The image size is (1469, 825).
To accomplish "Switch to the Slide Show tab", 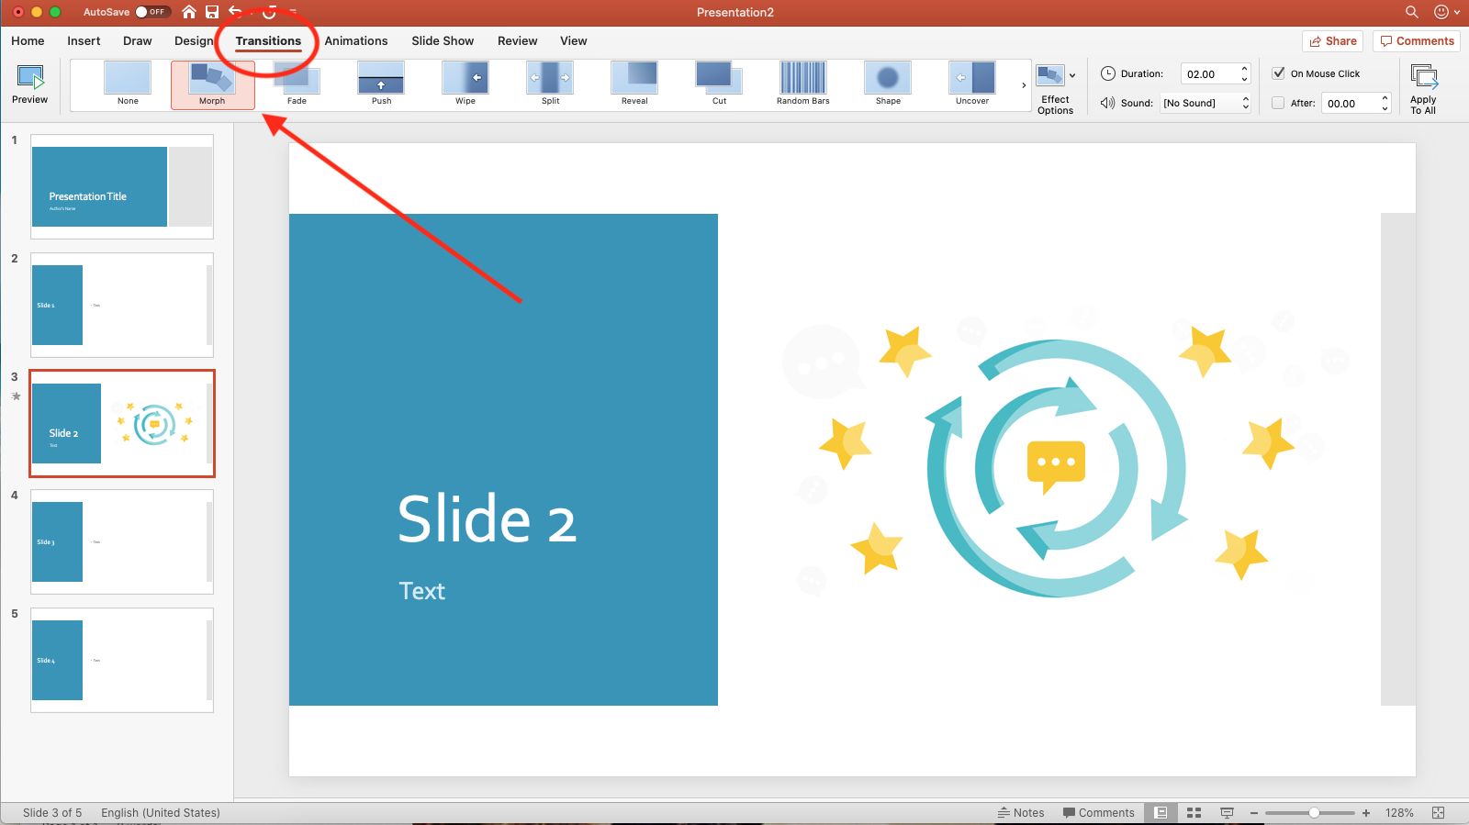I will pyautogui.click(x=443, y=40).
